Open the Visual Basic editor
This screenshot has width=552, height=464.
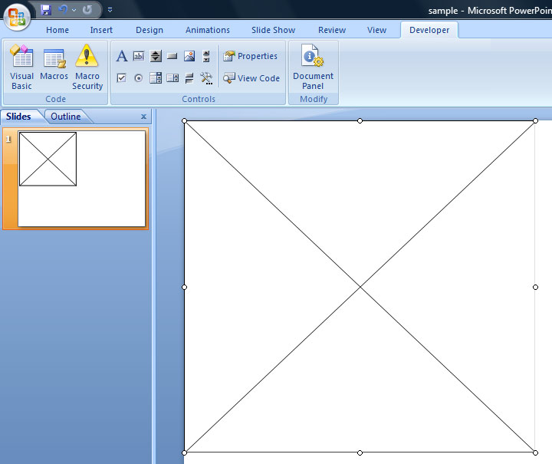click(x=21, y=67)
